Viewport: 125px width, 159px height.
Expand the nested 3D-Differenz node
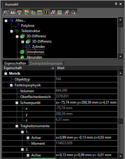(x=23, y=42)
